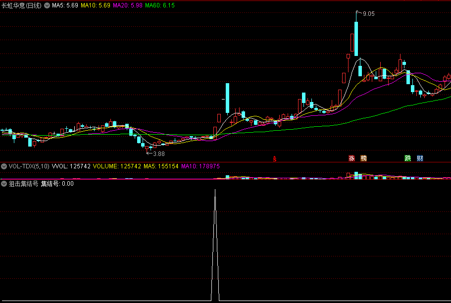Click the 3.88 low price label
The image size is (451, 303).
[x=159, y=154]
